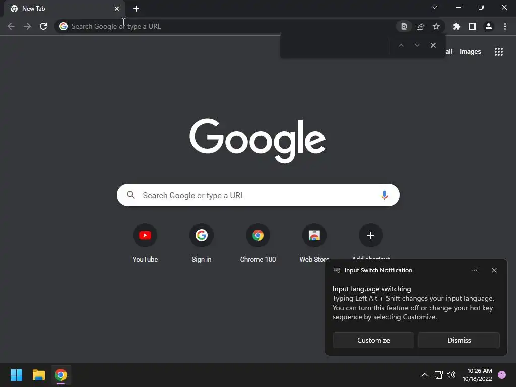Click the network tray icon
The image size is (516, 387).
click(x=439, y=375)
